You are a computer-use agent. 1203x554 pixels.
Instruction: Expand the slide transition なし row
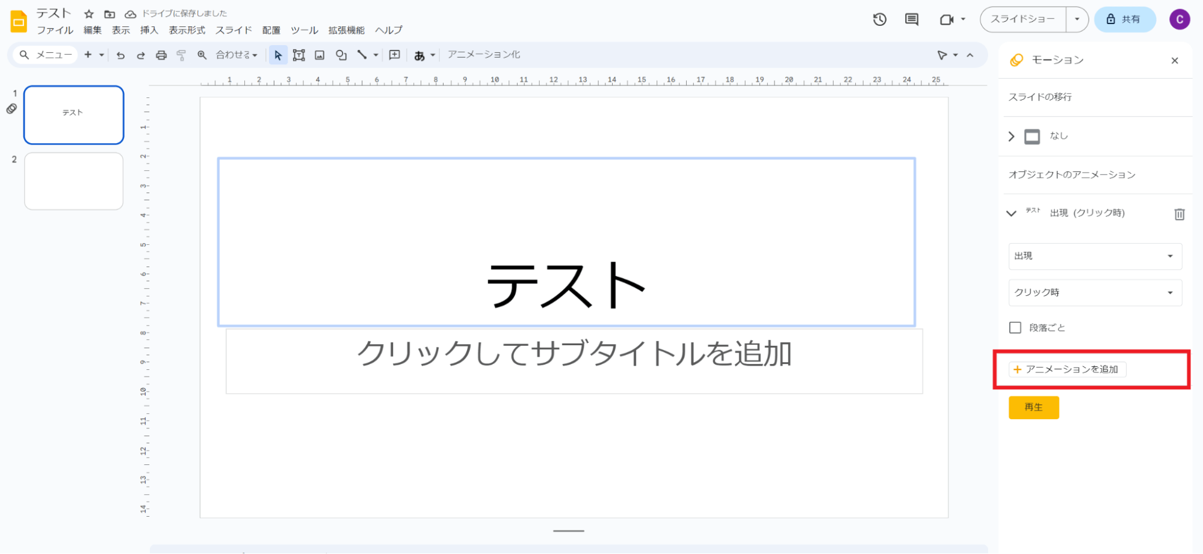point(1012,137)
